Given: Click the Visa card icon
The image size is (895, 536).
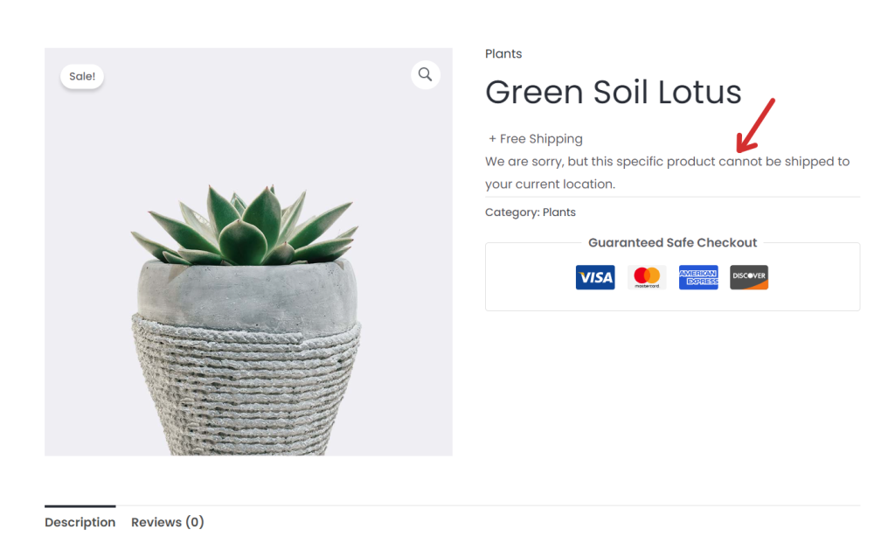Looking at the screenshot, I should (x=595, y=277).
